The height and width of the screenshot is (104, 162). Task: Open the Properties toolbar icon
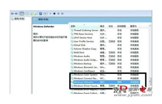(27, 14)
